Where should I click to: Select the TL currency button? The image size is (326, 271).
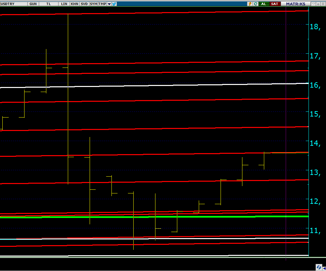pyautogui.click(x=49, y=4)
